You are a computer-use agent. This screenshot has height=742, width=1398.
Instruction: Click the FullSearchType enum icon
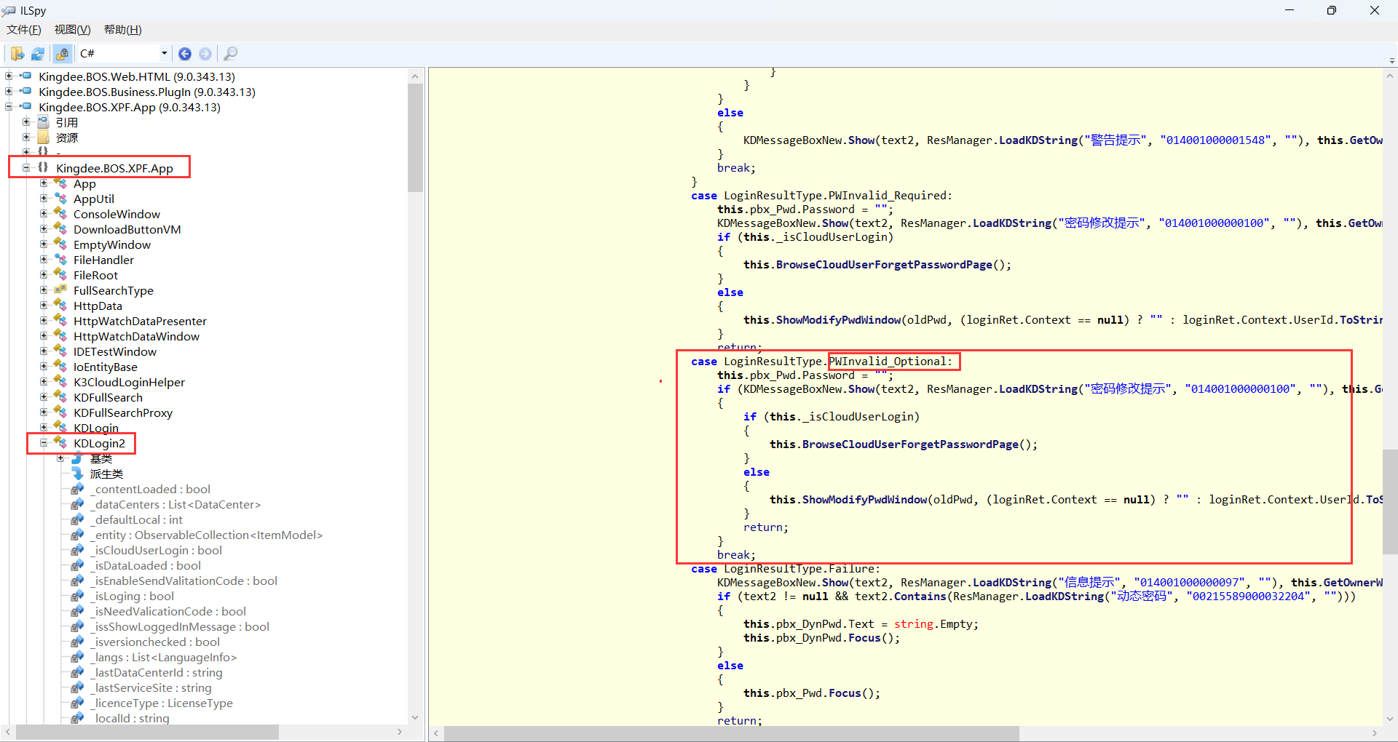60,290
